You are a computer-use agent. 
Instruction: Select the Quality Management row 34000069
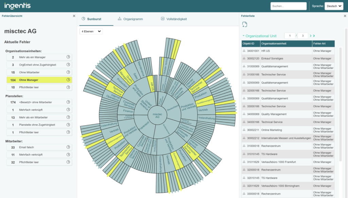click(288, 114)
